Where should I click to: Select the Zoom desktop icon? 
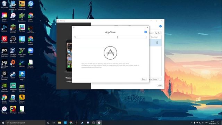[31, 51]
